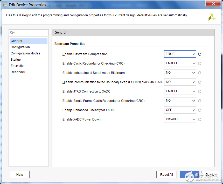Image resolution: width=223 pixels, height=184 pixels.
Task: Select Configuration in the left category list
Action: coord(20,47)
